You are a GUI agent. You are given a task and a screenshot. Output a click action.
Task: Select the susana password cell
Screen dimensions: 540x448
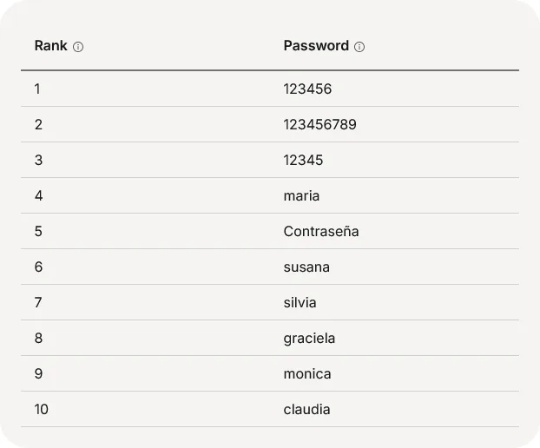click(306, 267)
